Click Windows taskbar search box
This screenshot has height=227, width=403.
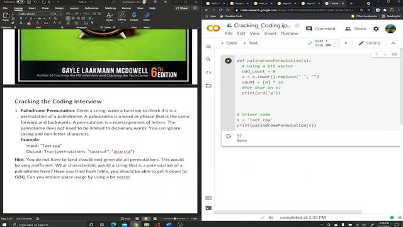click(48, 224)
